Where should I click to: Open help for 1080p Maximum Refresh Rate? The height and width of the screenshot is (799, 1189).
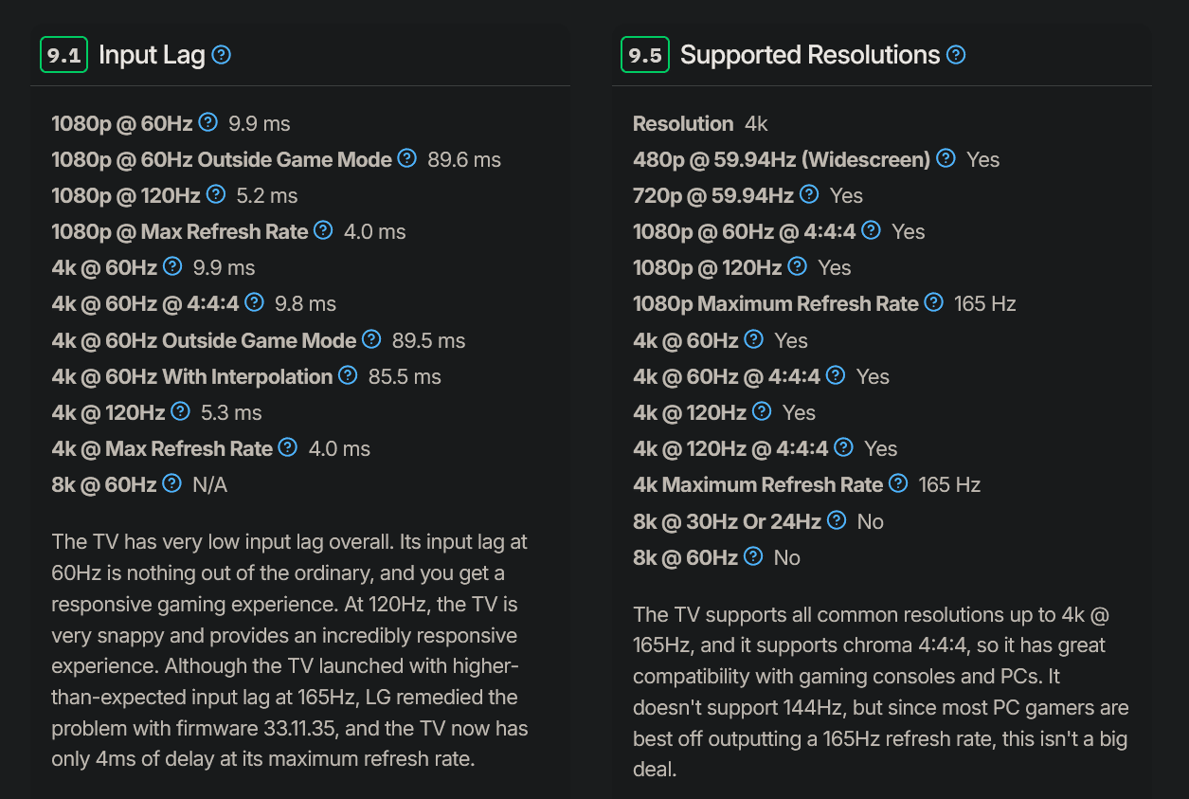point(934,302)
